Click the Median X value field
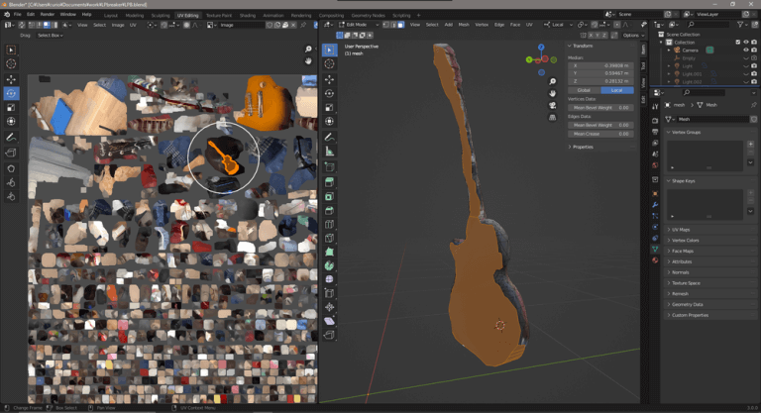The height and width of the screenshot is (413, 761). (600, 65)
